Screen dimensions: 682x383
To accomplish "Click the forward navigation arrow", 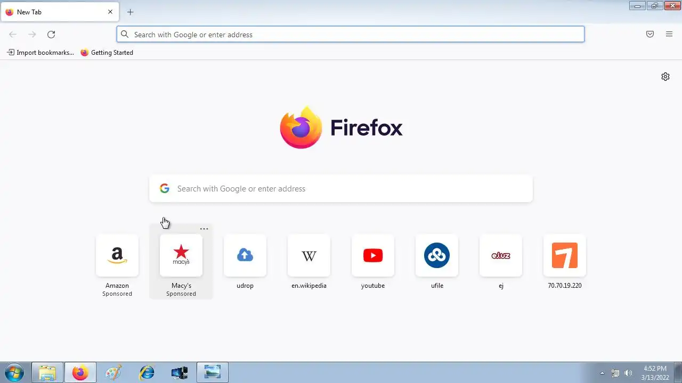I will pos(32,35).
